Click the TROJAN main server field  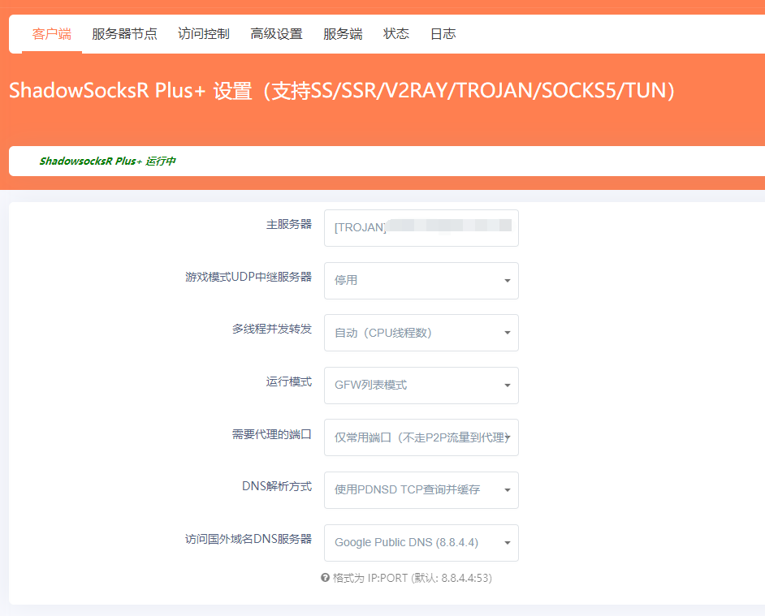tap(421, 228)
